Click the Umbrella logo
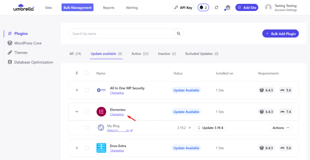The width and height of the screenshot is (310, 160). (x=23, y=8)
